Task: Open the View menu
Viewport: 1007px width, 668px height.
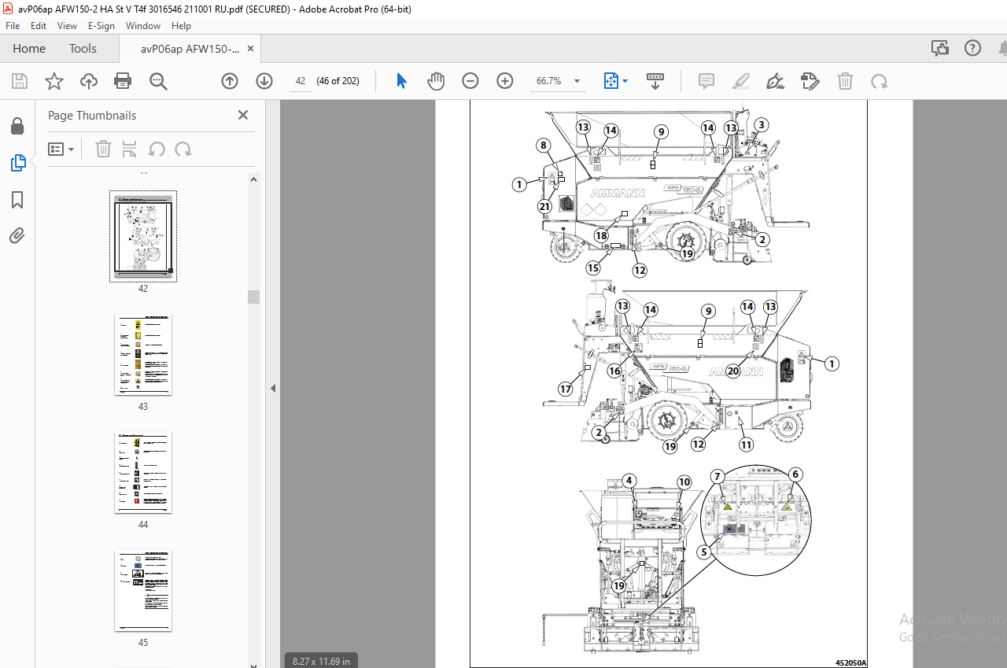Action: [x=67, y=26]
